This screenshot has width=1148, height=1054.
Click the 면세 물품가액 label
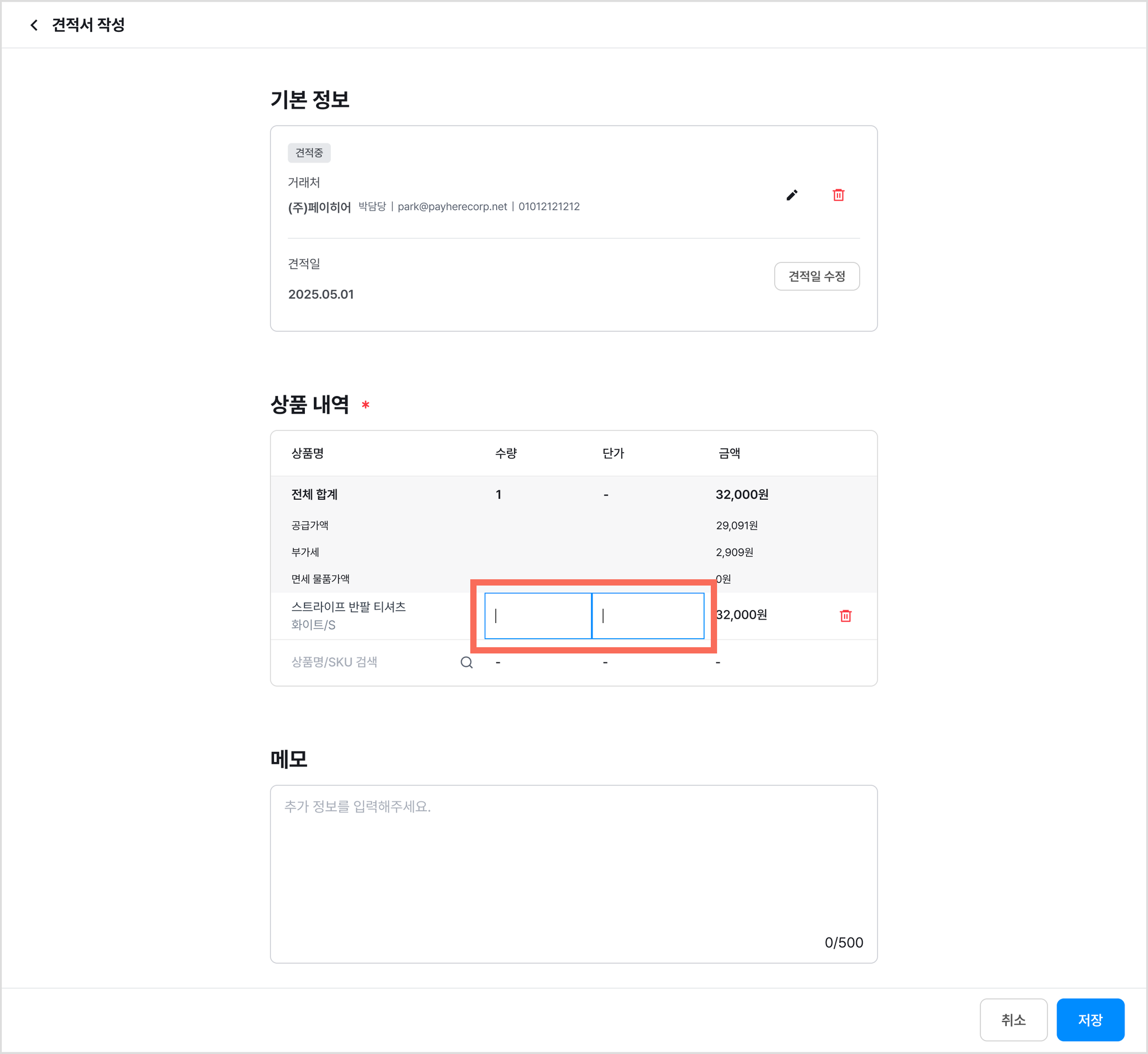tap(321, 579)
